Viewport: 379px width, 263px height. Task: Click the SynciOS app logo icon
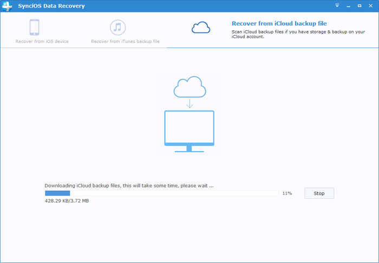pos(6,6)
